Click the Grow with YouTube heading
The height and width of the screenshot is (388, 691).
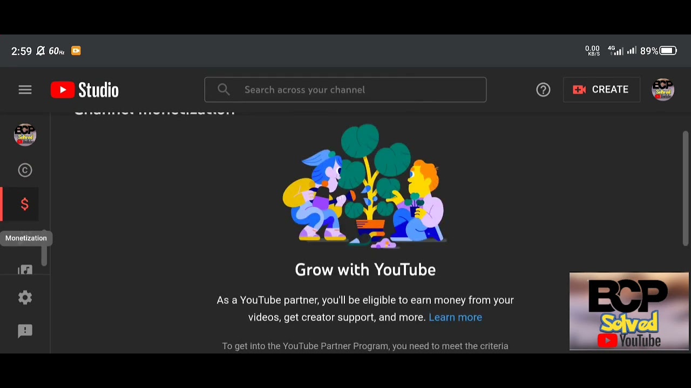365,270
